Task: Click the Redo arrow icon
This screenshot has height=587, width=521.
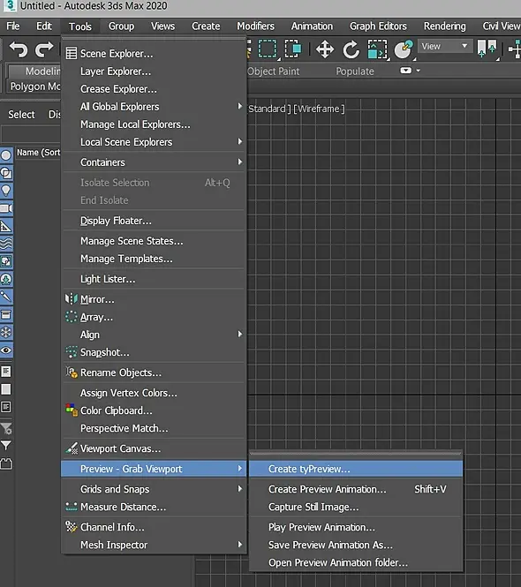Action: tap(44, 49)
